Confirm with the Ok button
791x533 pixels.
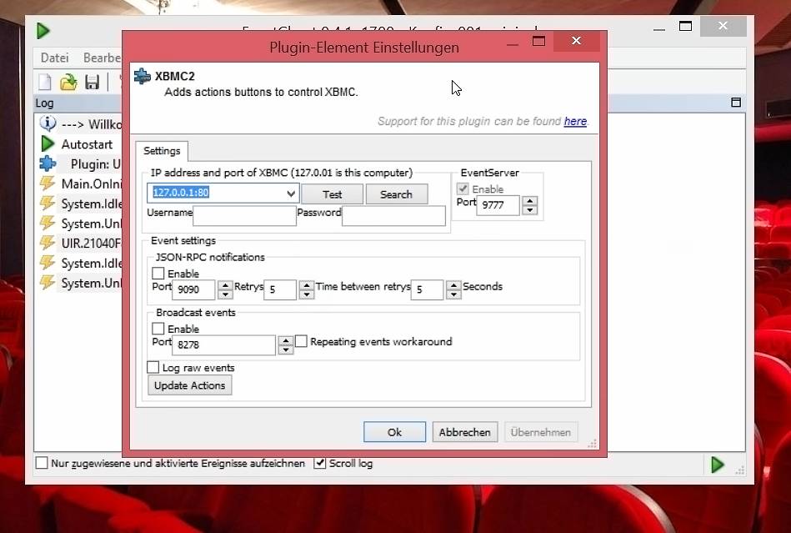coord(394,432)
